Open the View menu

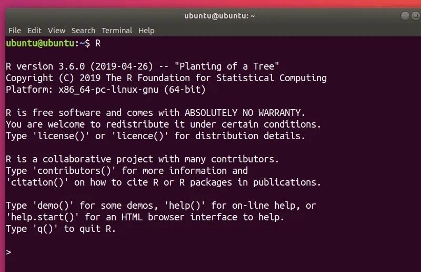click(56, 31)
